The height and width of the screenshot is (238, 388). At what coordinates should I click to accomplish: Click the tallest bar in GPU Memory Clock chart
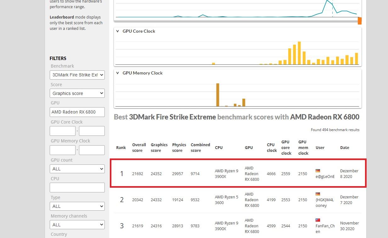tap(218, 95)
